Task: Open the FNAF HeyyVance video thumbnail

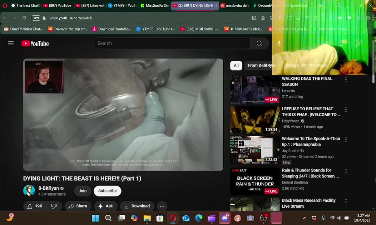Action: tap(255, 120)
